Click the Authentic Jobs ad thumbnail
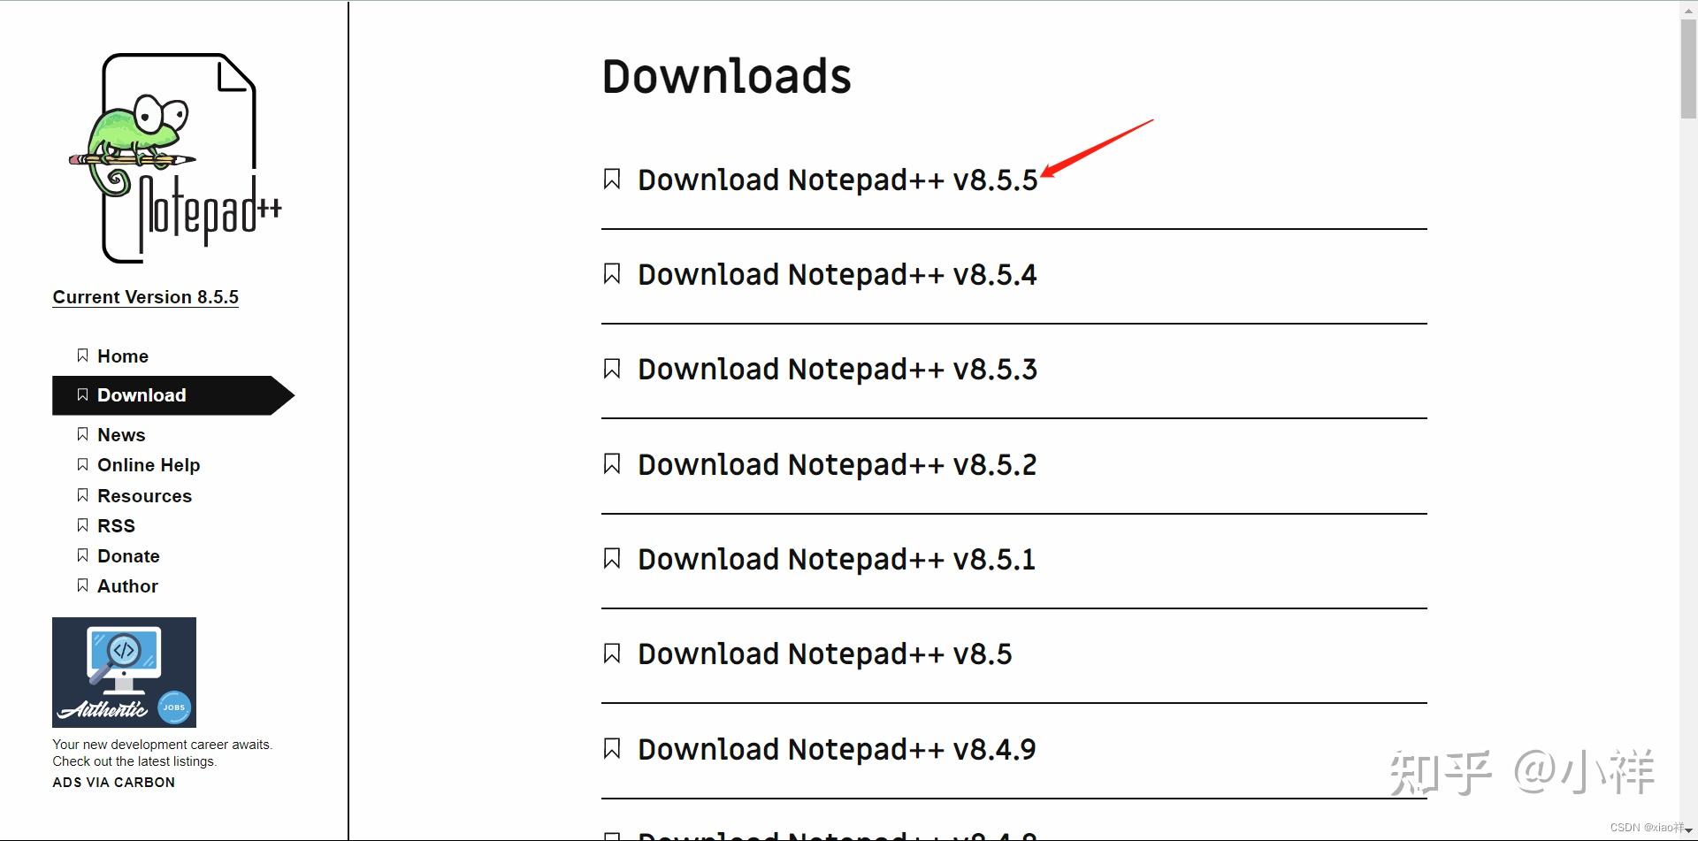Viewport: 1698px width, 841px height. pos(124,672)
